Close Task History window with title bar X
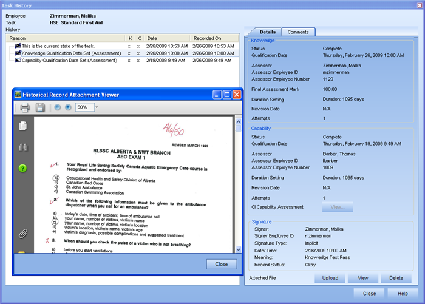425x304 pixels. pyautogui.click(x=420, y=5)
